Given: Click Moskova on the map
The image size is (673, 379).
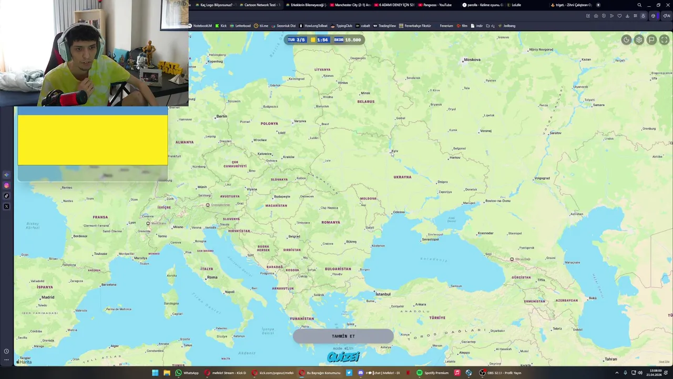Looking at the screenshot, I should tap(472, 59).
